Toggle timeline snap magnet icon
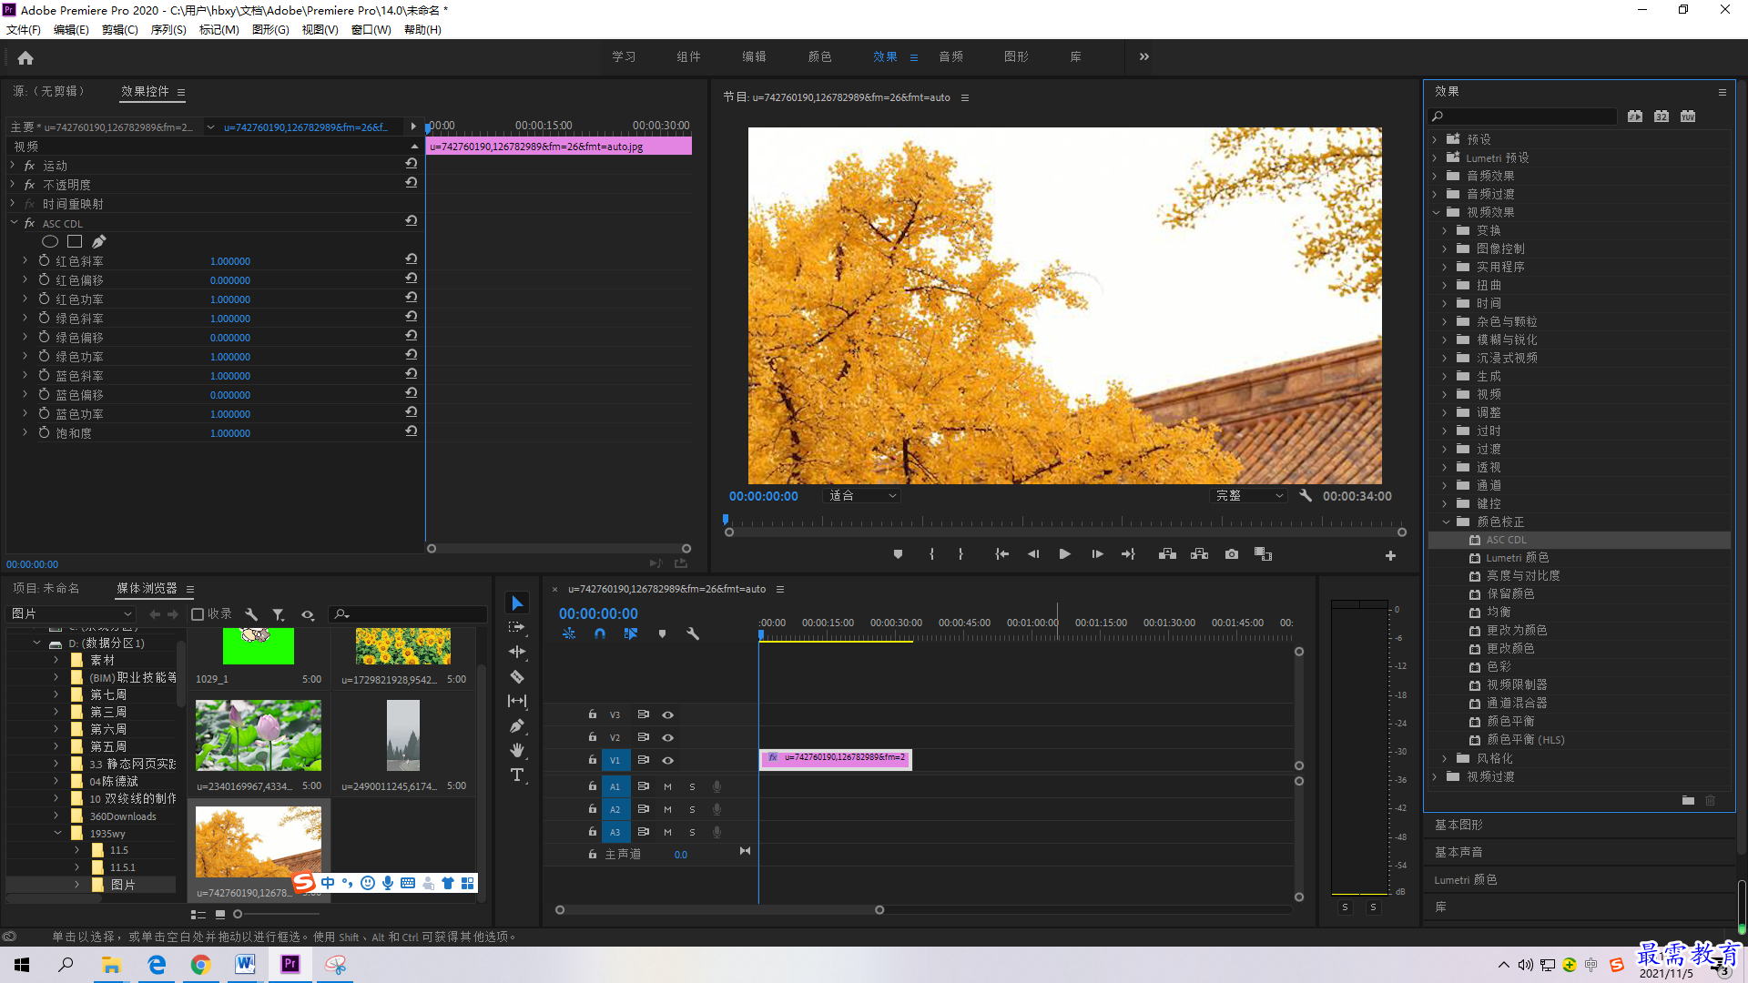Image resolution: width=1748 pixels, height=983 pixels. [600, 633]
